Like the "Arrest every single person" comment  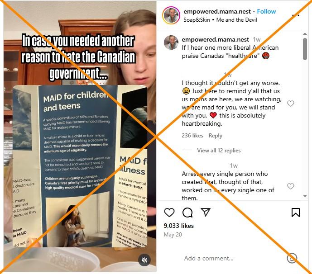click(x=291, y=186)
